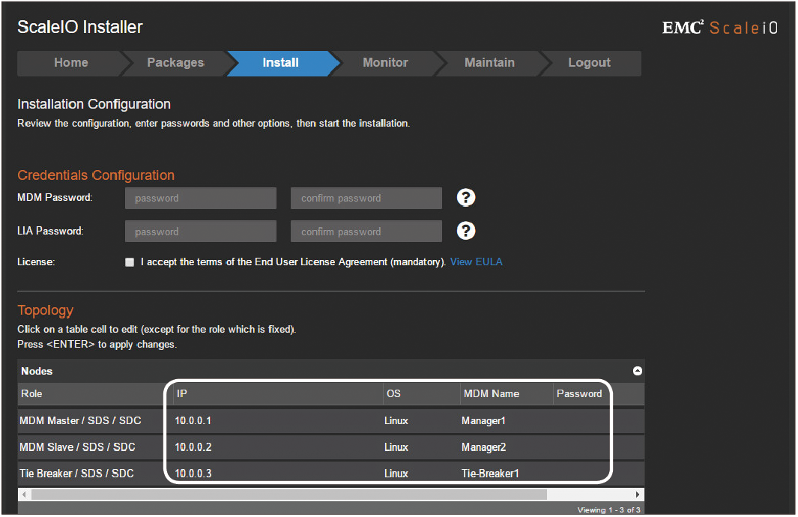Click the Password cell for Manager1 row
Image resolution: width=798 pixels, height=517 pixels.
click(581, 421)
